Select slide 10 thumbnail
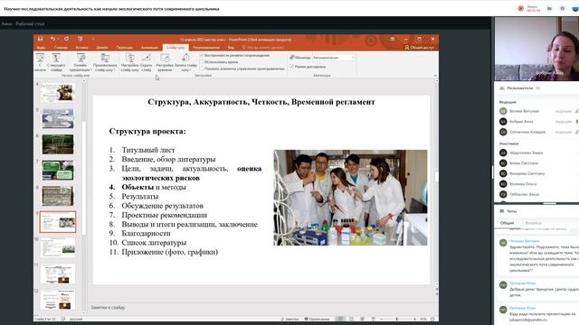Viewport: 579px width, 325px height. (58, 247)
